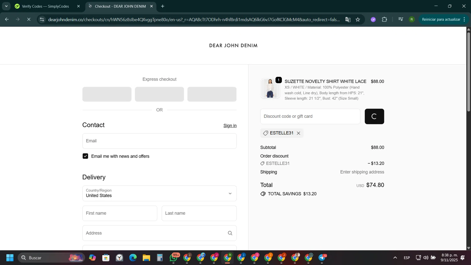This screenshot has width=471, height=265.
Task: Focus the Address input field
Action: [x=160, y=233]
